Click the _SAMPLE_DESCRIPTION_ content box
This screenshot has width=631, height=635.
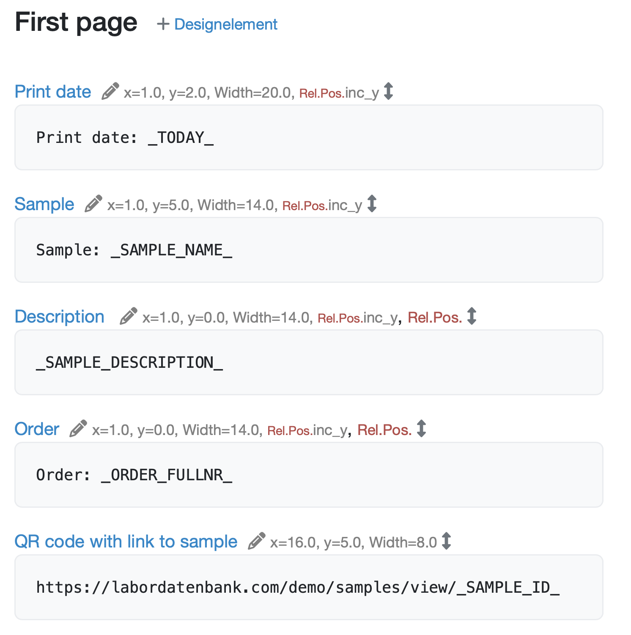point(309,362)
